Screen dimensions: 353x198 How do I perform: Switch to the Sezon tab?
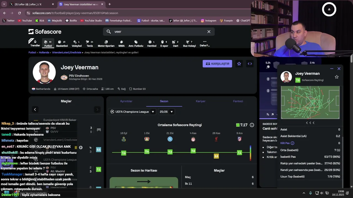[164, 101]
